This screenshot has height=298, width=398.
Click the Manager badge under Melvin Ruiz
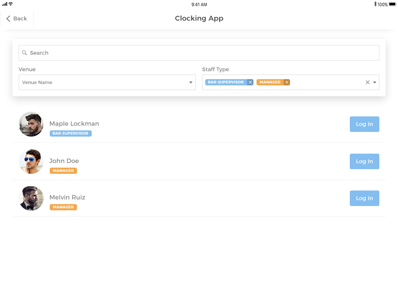pos(63,207)
